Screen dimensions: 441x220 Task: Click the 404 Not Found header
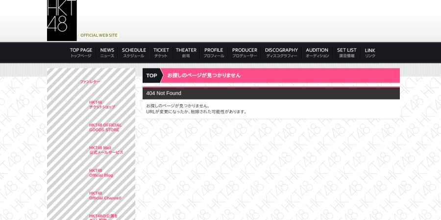271,93
